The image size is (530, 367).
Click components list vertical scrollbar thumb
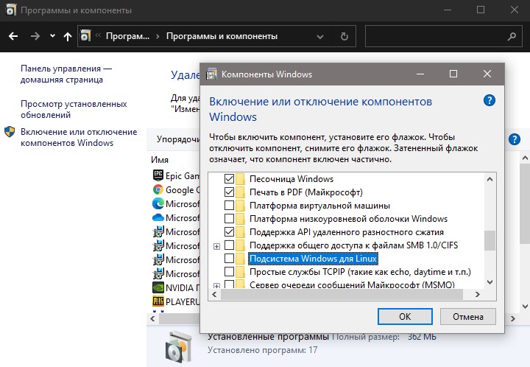[x=490, y=240]
